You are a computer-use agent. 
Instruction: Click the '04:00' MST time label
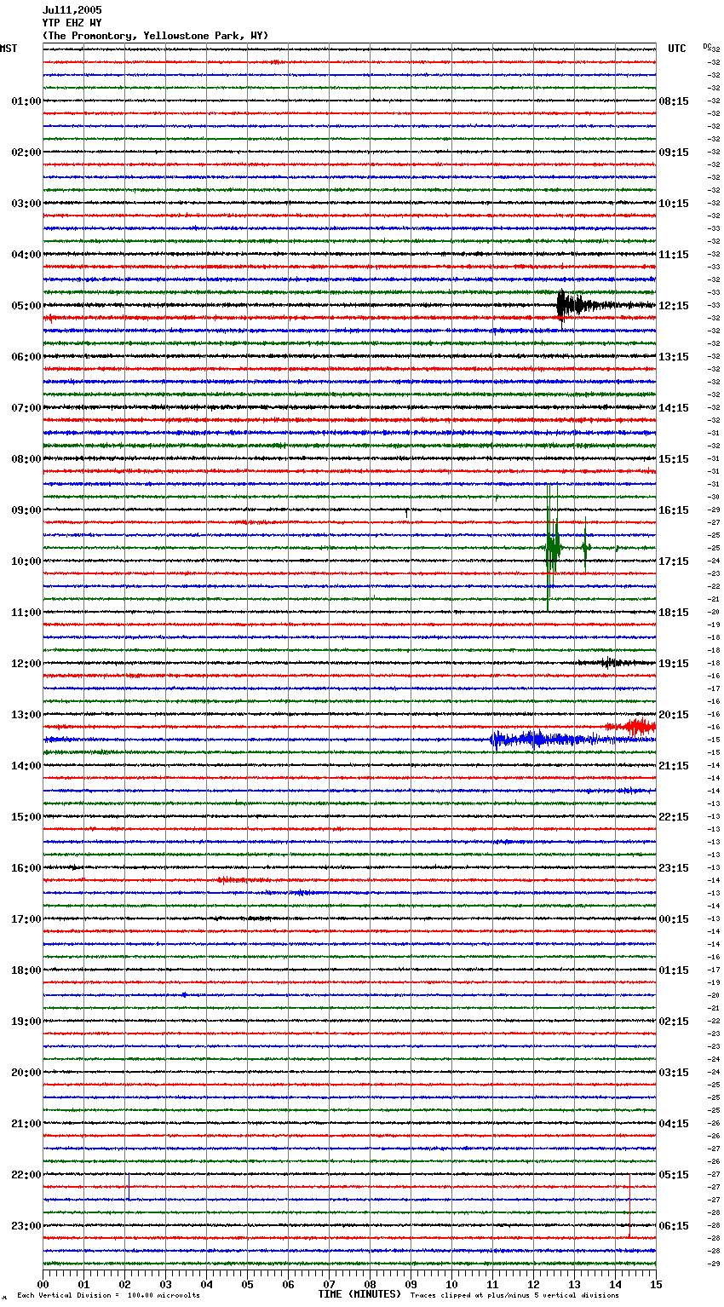point(26,255)
